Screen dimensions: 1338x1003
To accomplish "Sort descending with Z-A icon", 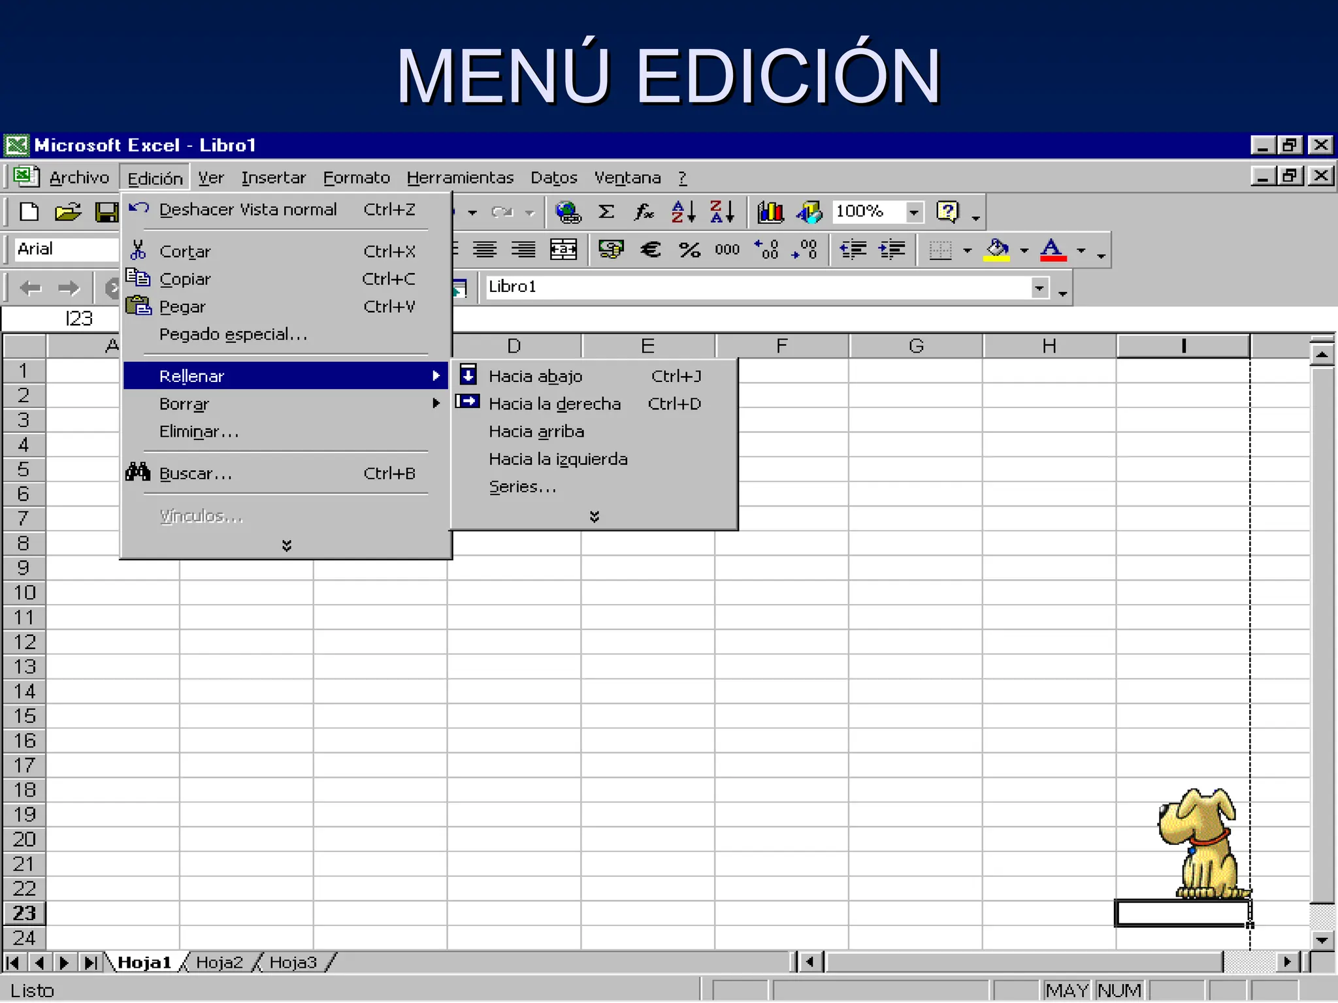I will pos(722,212).
